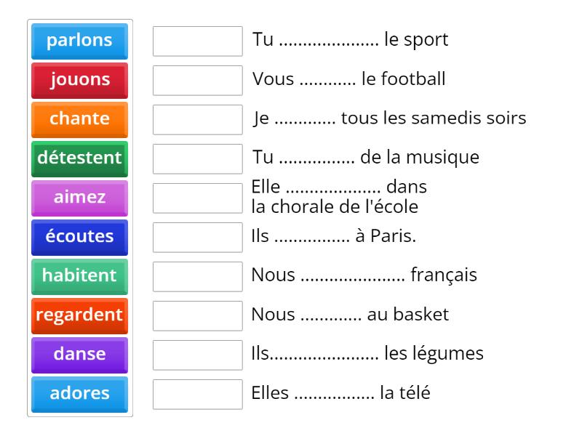
Task: Select the answer box for 'Elles ... la télé'
Action: pos(197,395)
